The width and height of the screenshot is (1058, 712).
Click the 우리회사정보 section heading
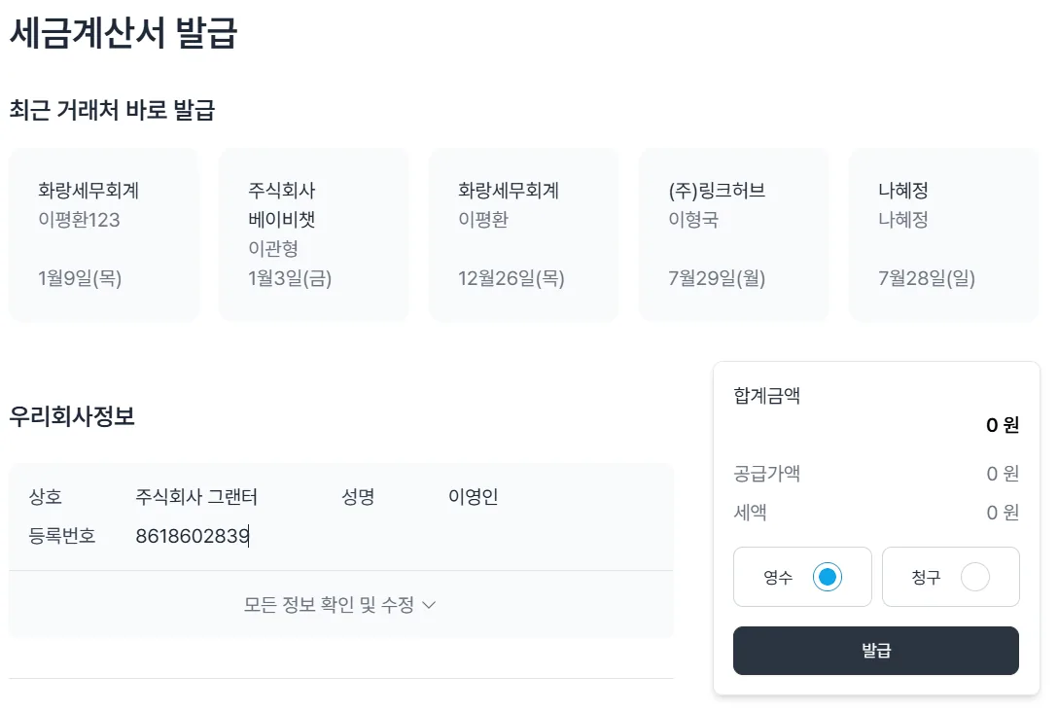[72, 416]
